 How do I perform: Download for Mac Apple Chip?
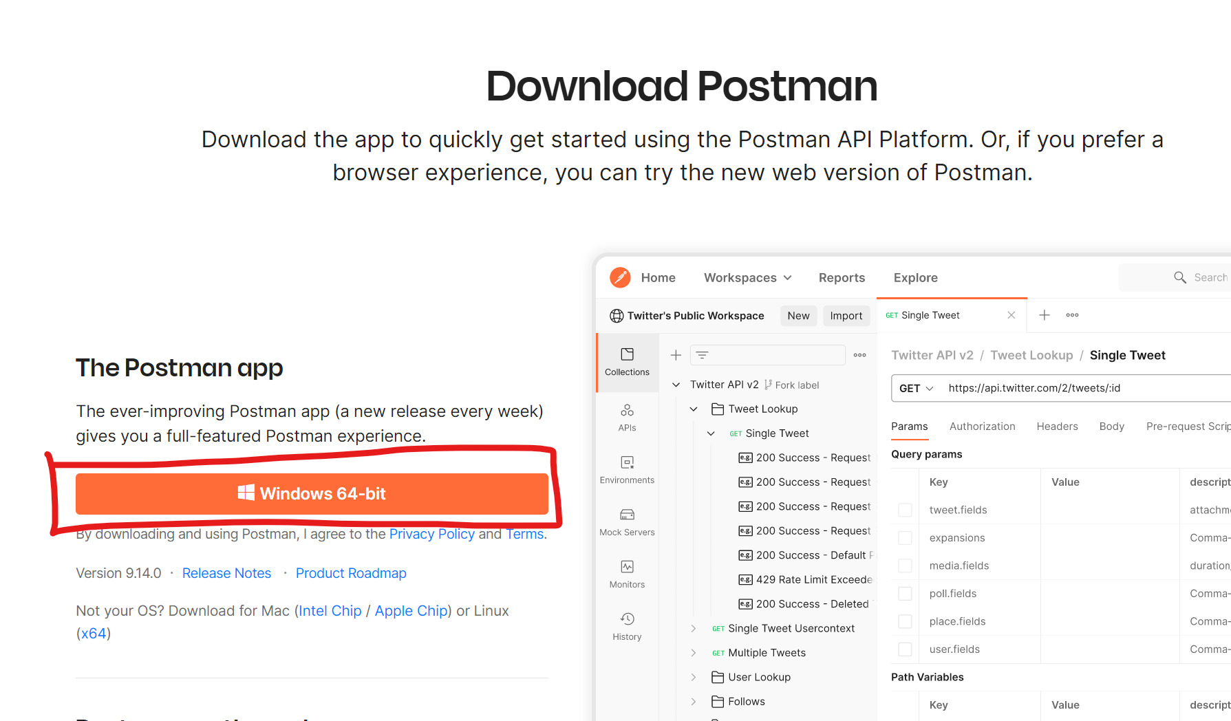pos(411,611)
